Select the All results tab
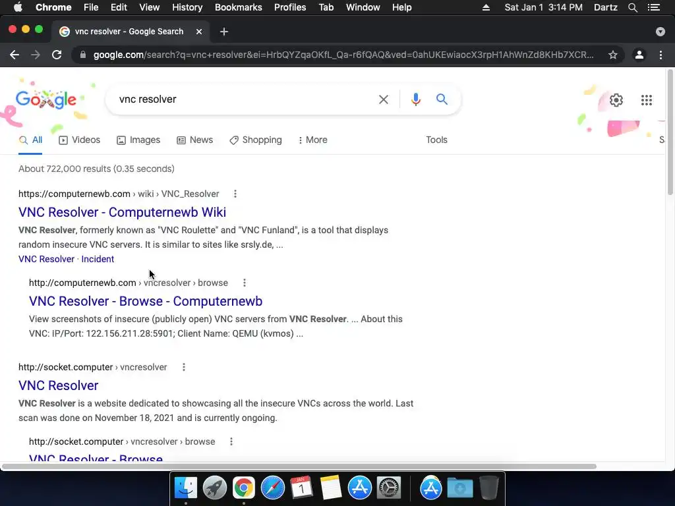675x506 pixels. point(30,140)
